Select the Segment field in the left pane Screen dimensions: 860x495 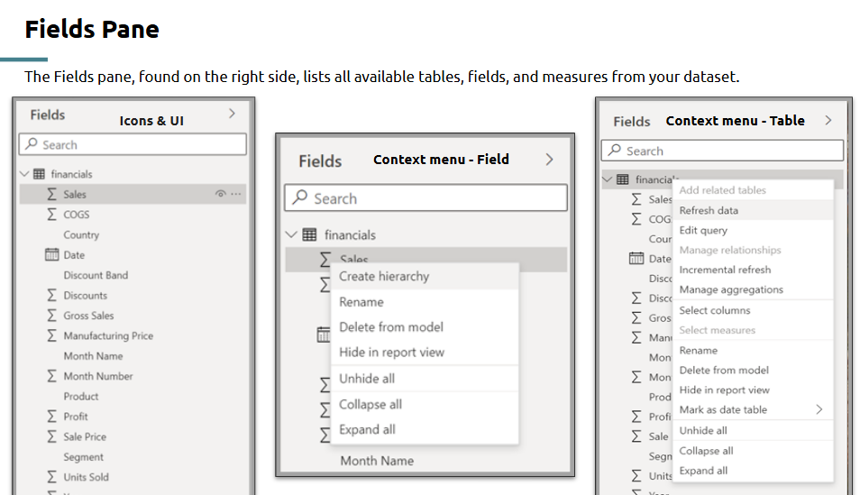83,456
